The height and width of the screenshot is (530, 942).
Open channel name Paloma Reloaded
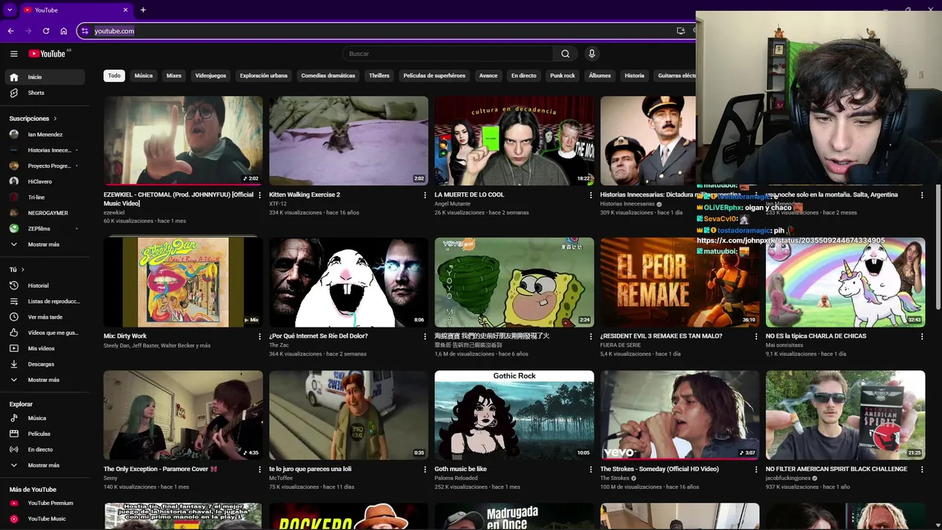[456, 478]
